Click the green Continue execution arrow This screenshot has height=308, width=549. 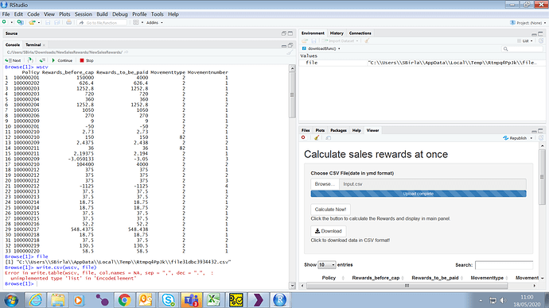(53, 60)
